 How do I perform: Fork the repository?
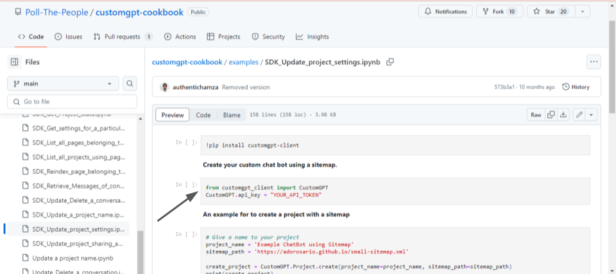coord(500,12)
